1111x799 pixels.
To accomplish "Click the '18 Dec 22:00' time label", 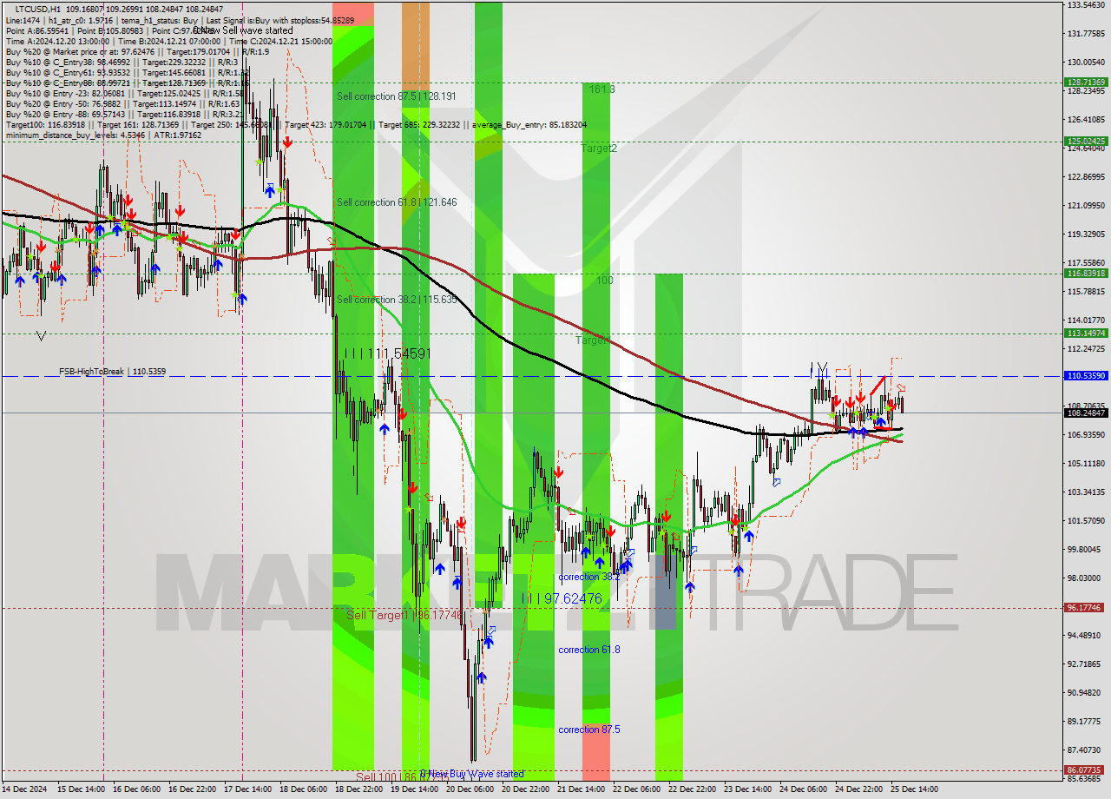I will tap(358, 789).
